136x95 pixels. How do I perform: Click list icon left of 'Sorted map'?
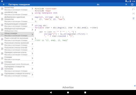pos(2,8)
